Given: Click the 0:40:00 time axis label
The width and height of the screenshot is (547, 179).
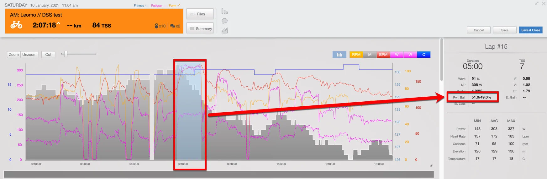Looking at the screenshot, I should 183,164.
